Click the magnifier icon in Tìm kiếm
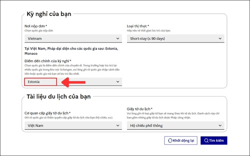Viewport: 250px width, 156px height. click(x=206, y=141)
